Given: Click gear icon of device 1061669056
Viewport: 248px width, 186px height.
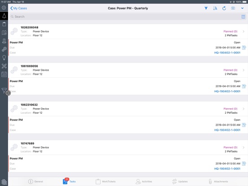Looking at the screenshot, I should (x=14, y=70).
